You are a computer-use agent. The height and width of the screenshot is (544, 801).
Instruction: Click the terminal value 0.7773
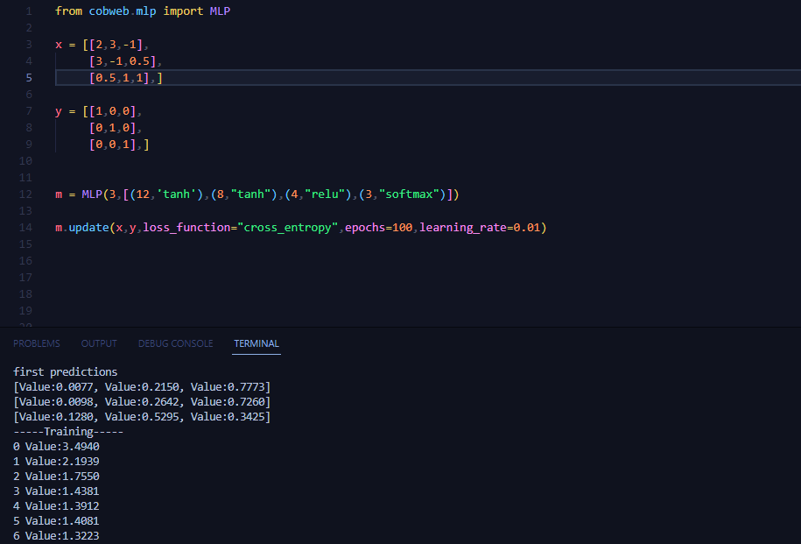click(x=248, y=387)
